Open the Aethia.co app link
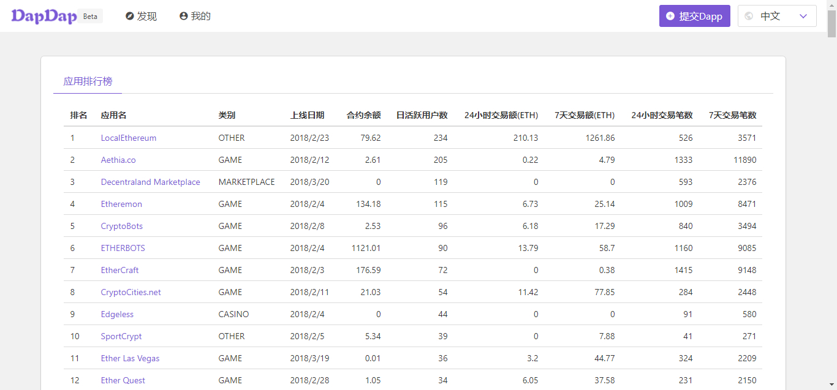Image resolution: width=837 pixels, height=390 pixels. click(x=118, y=160)
